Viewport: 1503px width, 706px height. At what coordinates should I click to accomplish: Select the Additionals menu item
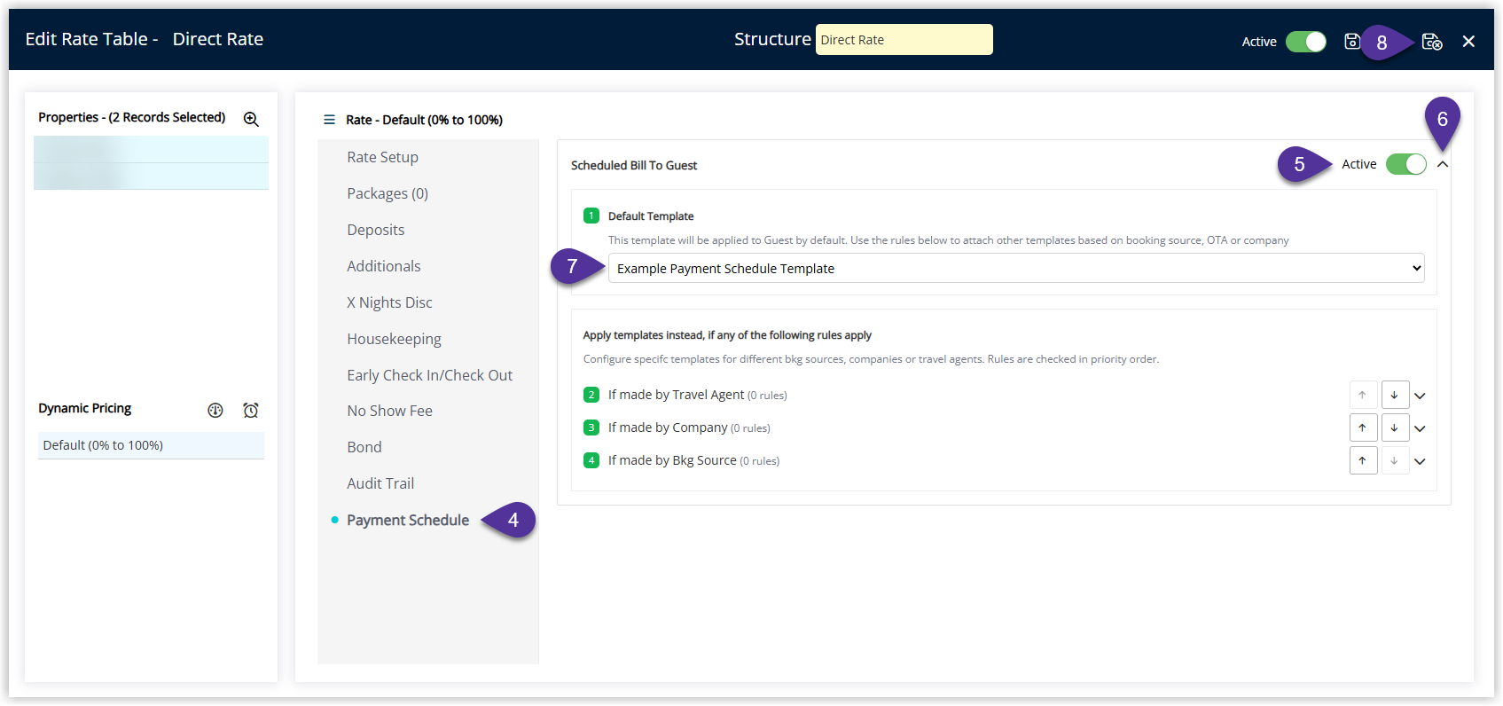point(384,266)
